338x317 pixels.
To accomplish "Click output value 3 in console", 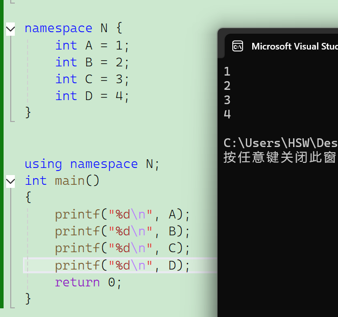I will (x=227, y=100).
